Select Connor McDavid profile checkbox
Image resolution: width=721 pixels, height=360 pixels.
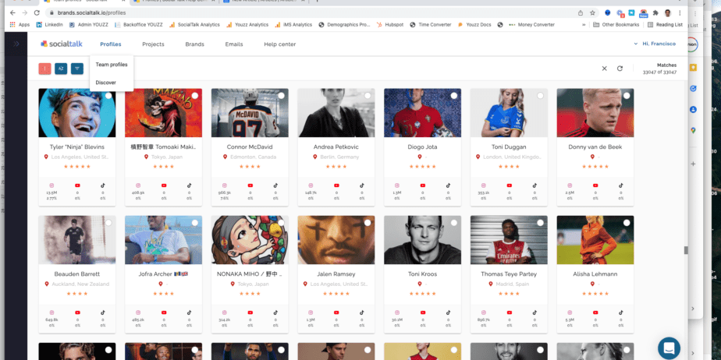click(x=281, y=96)
